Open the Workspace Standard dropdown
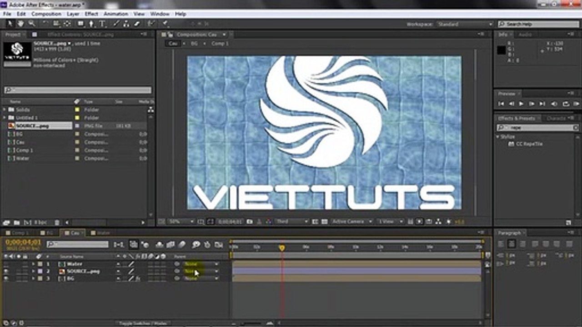The height and width of the screenshot is (327, 582). click(465, 24)
